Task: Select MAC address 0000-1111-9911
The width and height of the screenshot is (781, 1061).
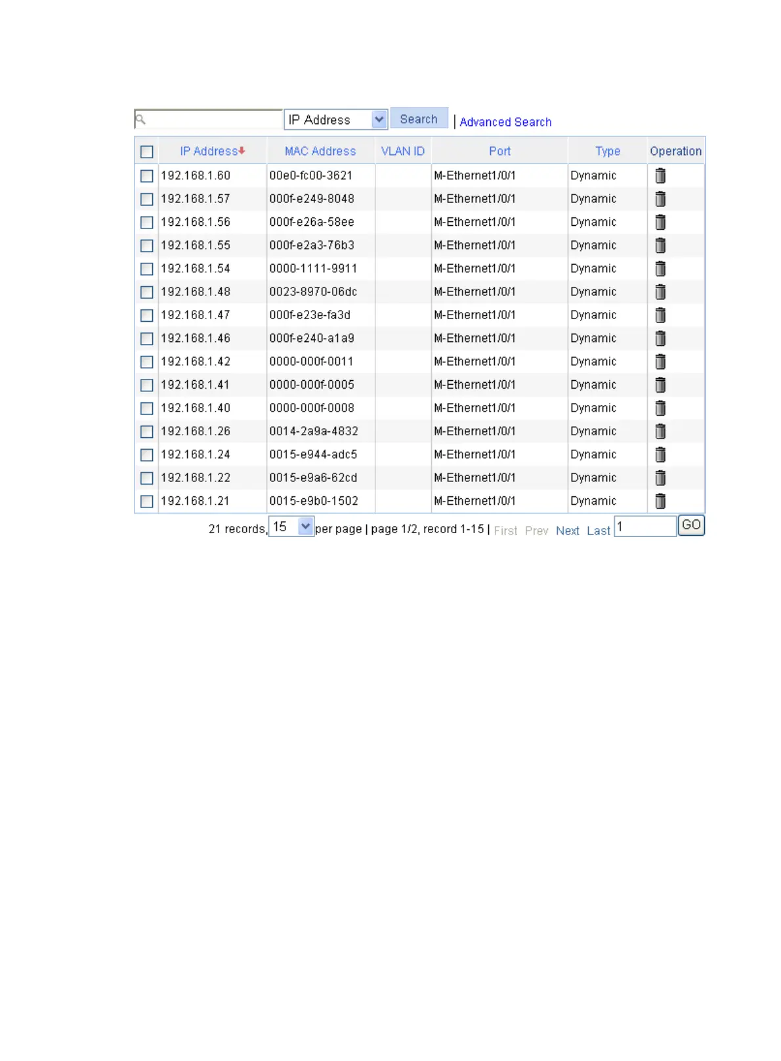Action: (x=313, y=269)
